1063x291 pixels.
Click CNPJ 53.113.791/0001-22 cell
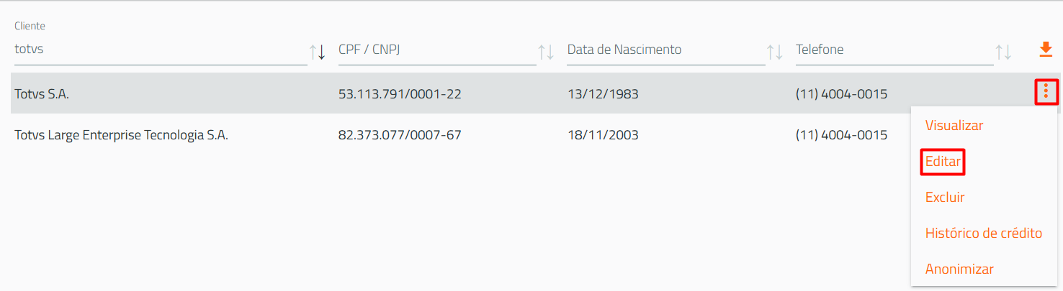[400, 94]
